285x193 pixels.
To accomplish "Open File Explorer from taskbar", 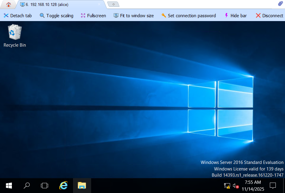I will [x=82, y=186].
